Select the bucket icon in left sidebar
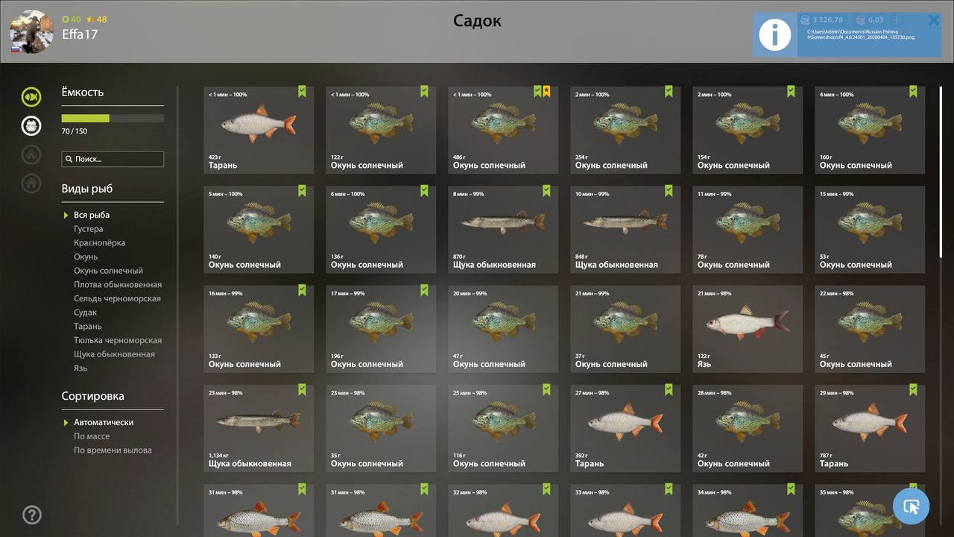 (x=31, y=125)
